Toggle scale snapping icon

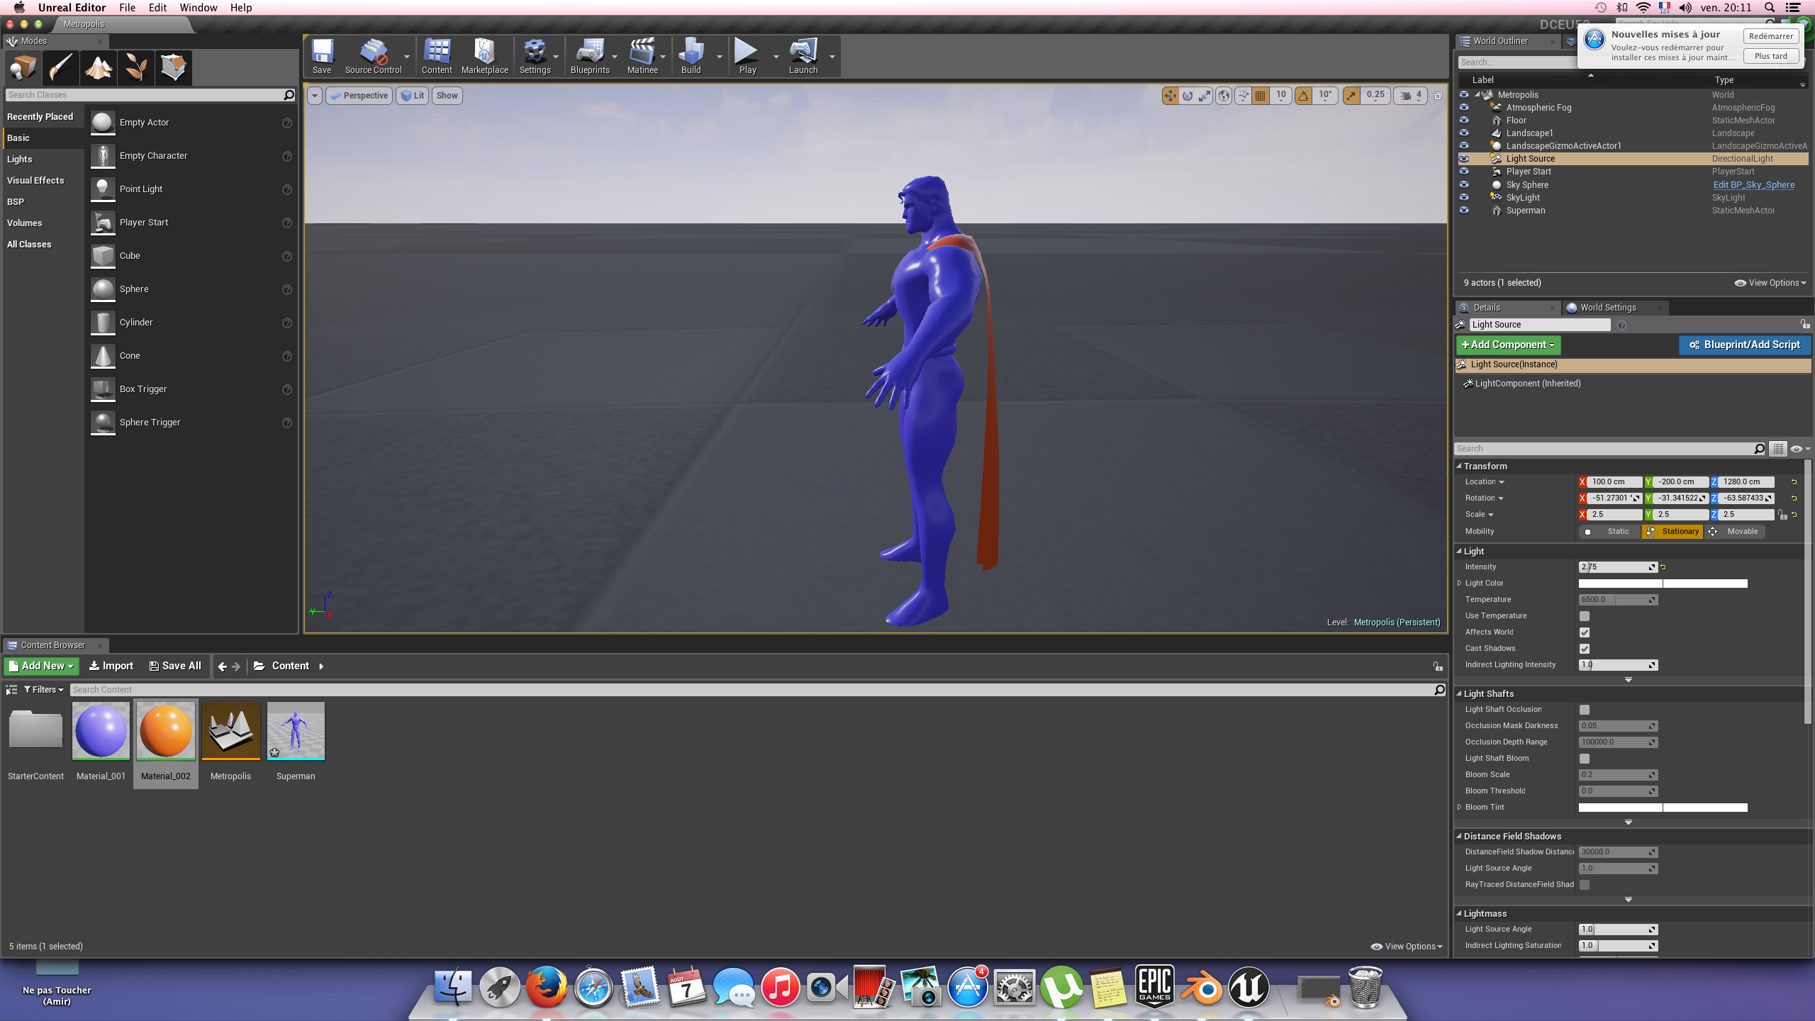point(1351,96)
